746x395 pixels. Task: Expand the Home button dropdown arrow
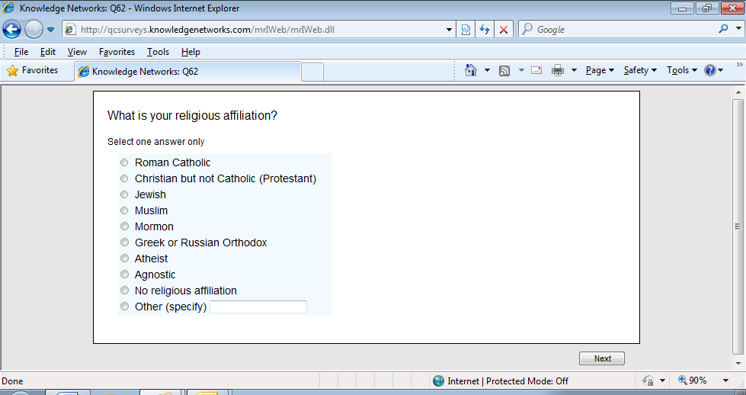pos(487,70)
